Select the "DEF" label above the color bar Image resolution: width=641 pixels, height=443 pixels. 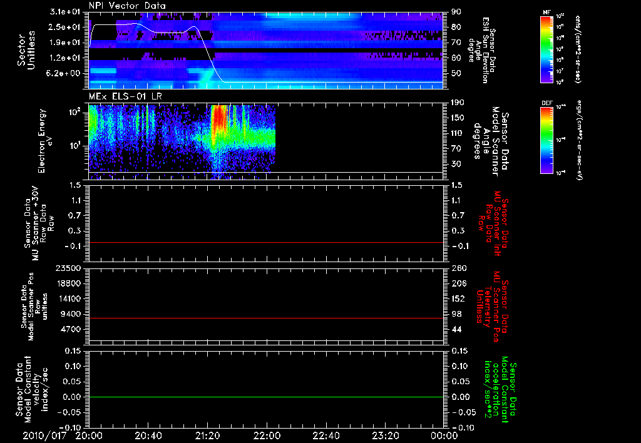tap(546, 103)
